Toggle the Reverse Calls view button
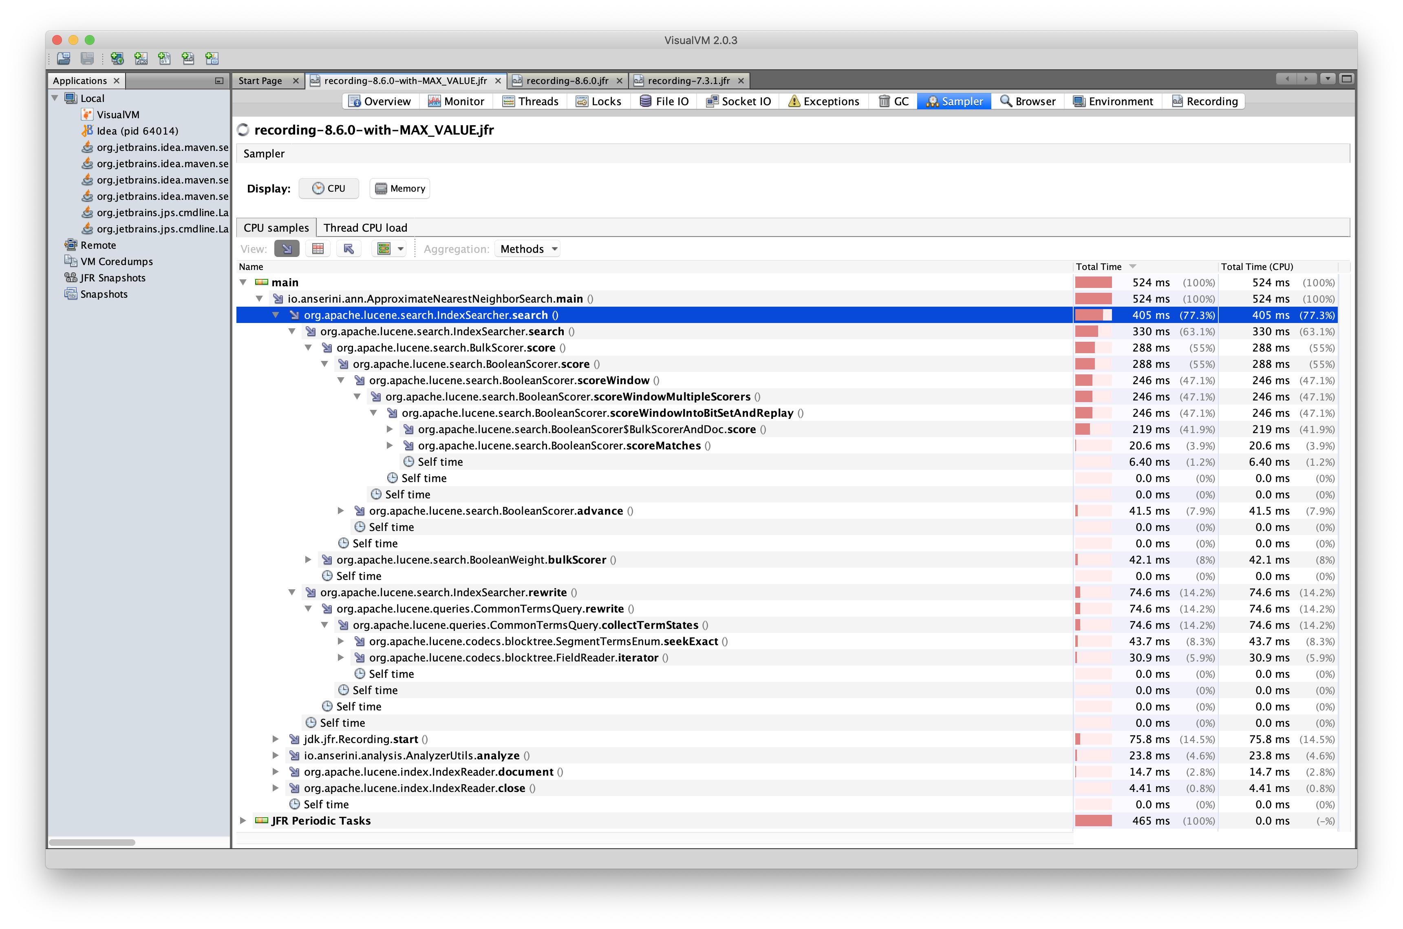Screen dimensions: 1403x929 (348, 249)
